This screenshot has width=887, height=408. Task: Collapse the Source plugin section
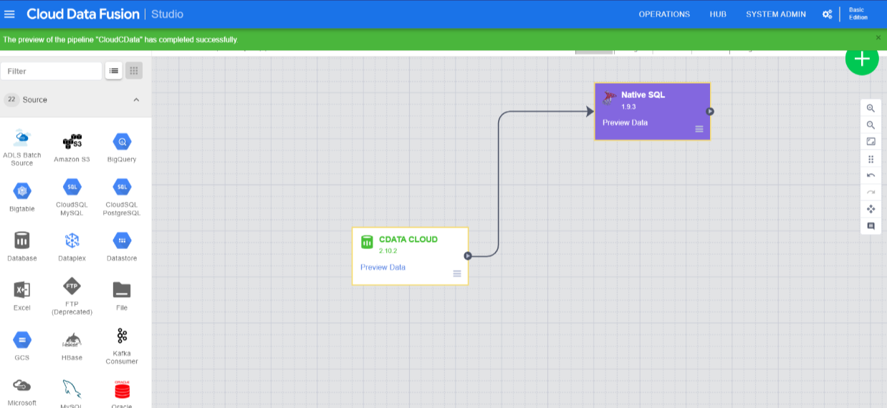(x=136, y=99)
